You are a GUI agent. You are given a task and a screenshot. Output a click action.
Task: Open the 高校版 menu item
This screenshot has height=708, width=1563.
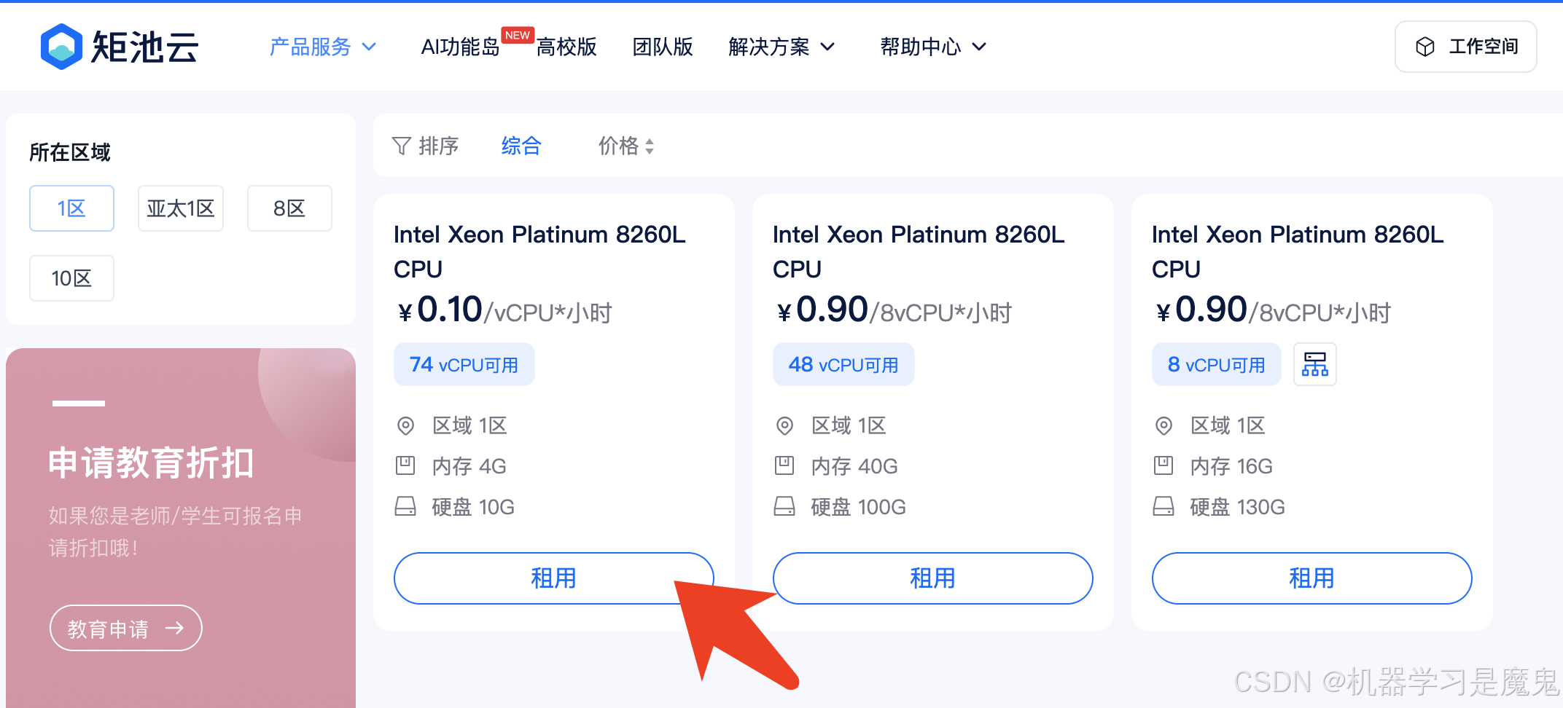[566, 47]
